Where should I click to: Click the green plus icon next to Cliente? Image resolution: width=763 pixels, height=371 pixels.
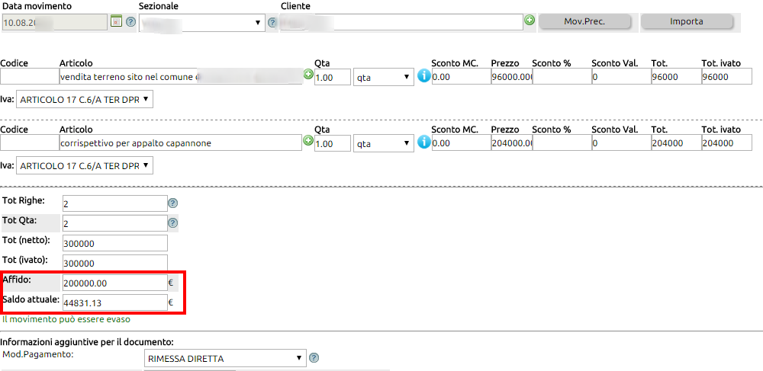(530, 21)
